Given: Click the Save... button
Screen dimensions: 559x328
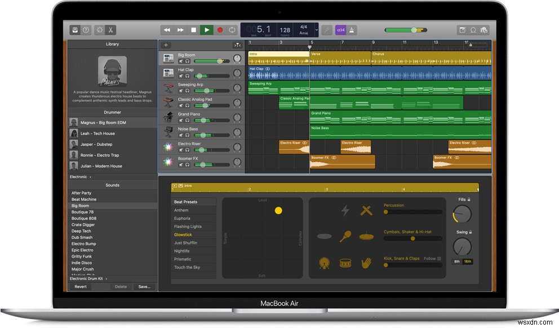Looking at the screenshot, I should [x=144, y=287].
